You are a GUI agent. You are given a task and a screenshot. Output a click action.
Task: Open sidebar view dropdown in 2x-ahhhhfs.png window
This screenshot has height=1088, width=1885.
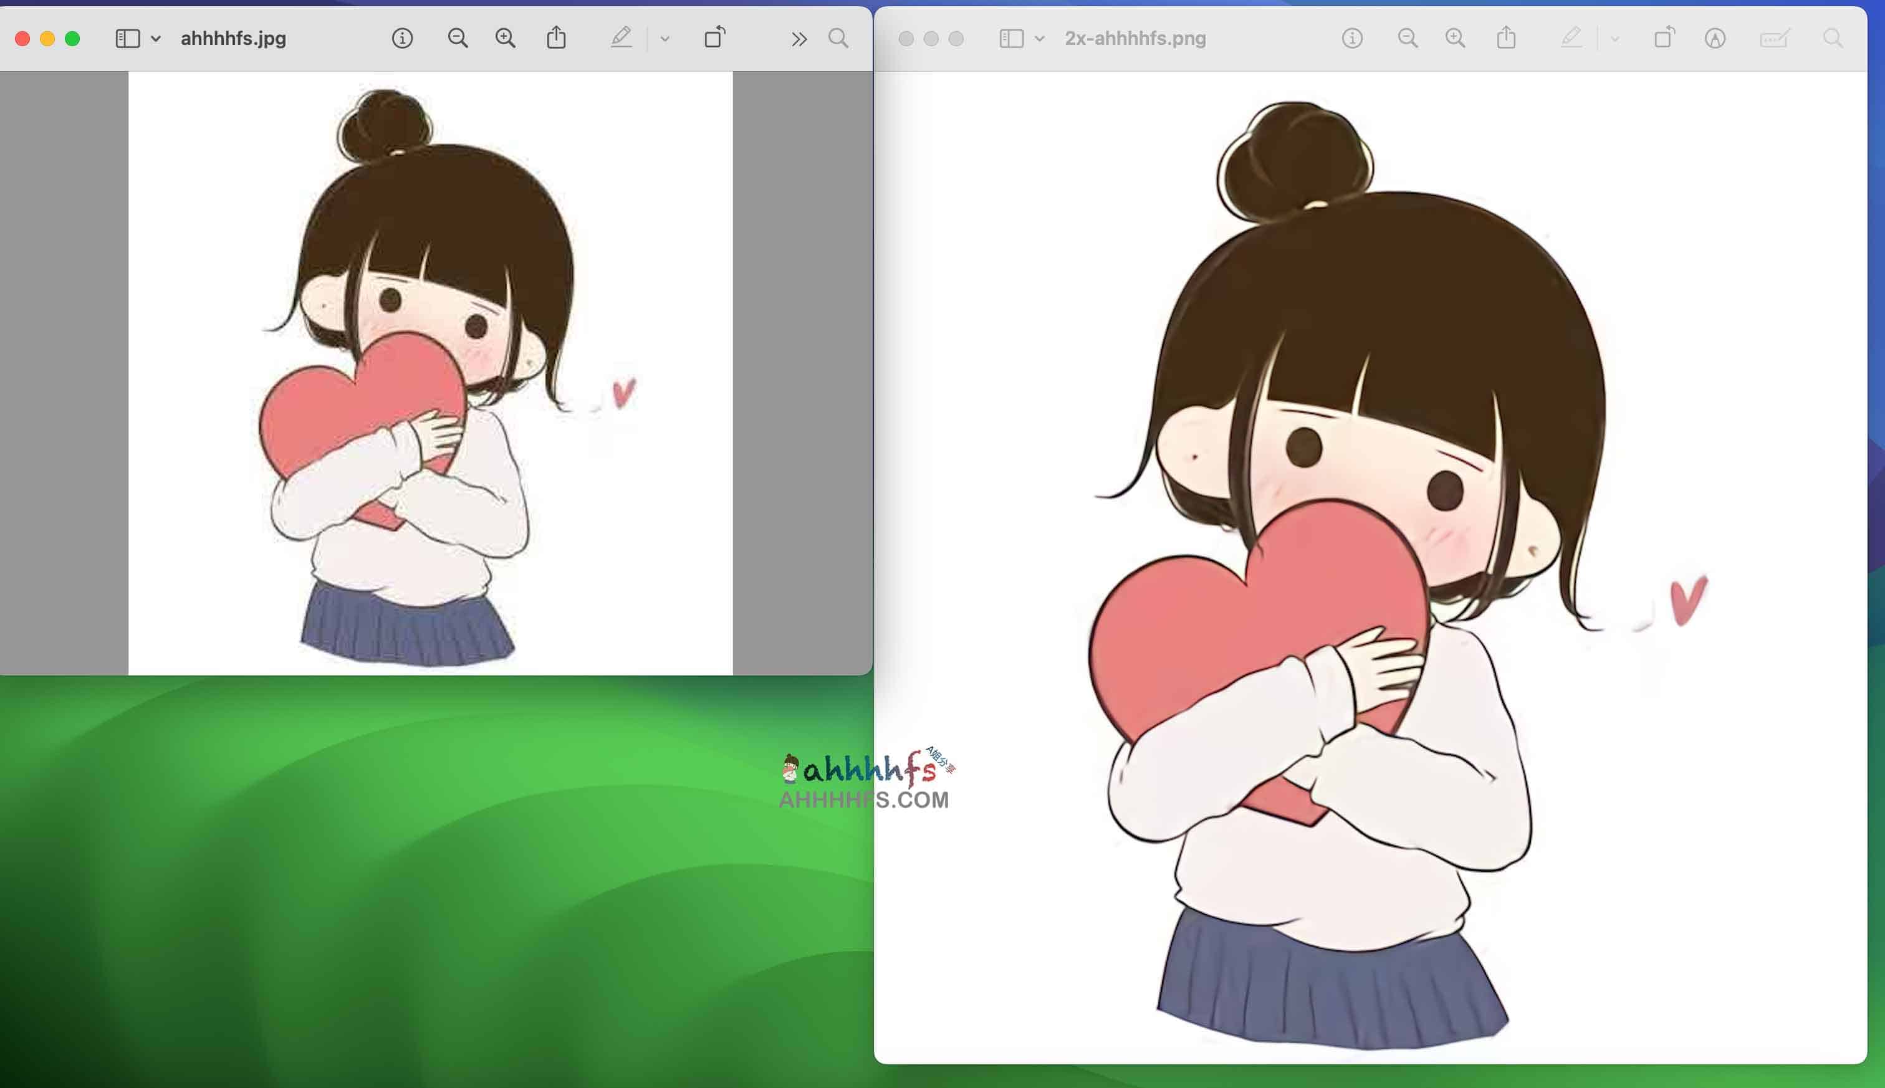pyautogui.click(x=1039, y=39)
